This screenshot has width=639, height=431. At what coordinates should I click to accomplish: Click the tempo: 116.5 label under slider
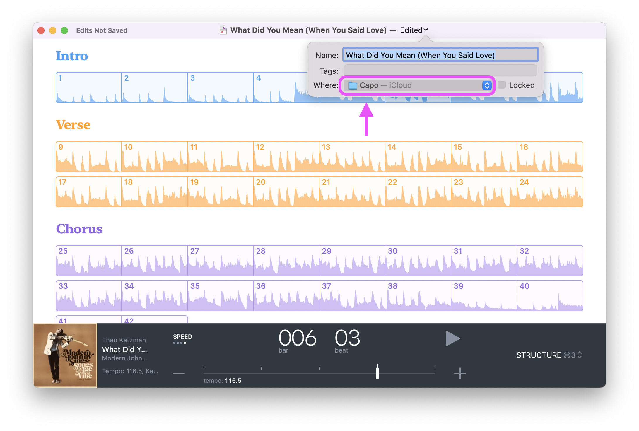click(x=222, y=381)
